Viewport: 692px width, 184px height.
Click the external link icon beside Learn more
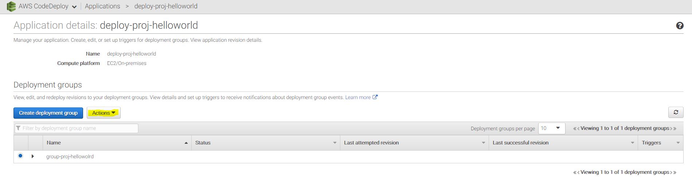375,97
